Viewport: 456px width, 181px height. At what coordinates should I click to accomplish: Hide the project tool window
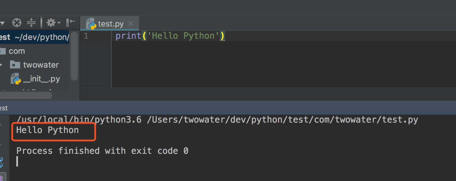[70, 22]
